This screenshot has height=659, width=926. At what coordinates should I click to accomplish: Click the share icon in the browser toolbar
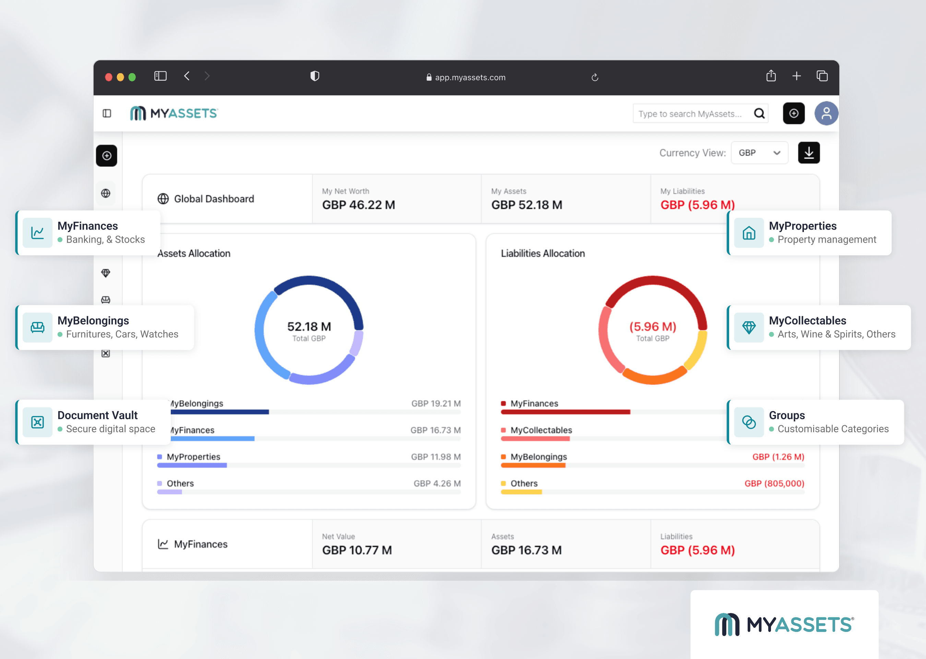772,76
